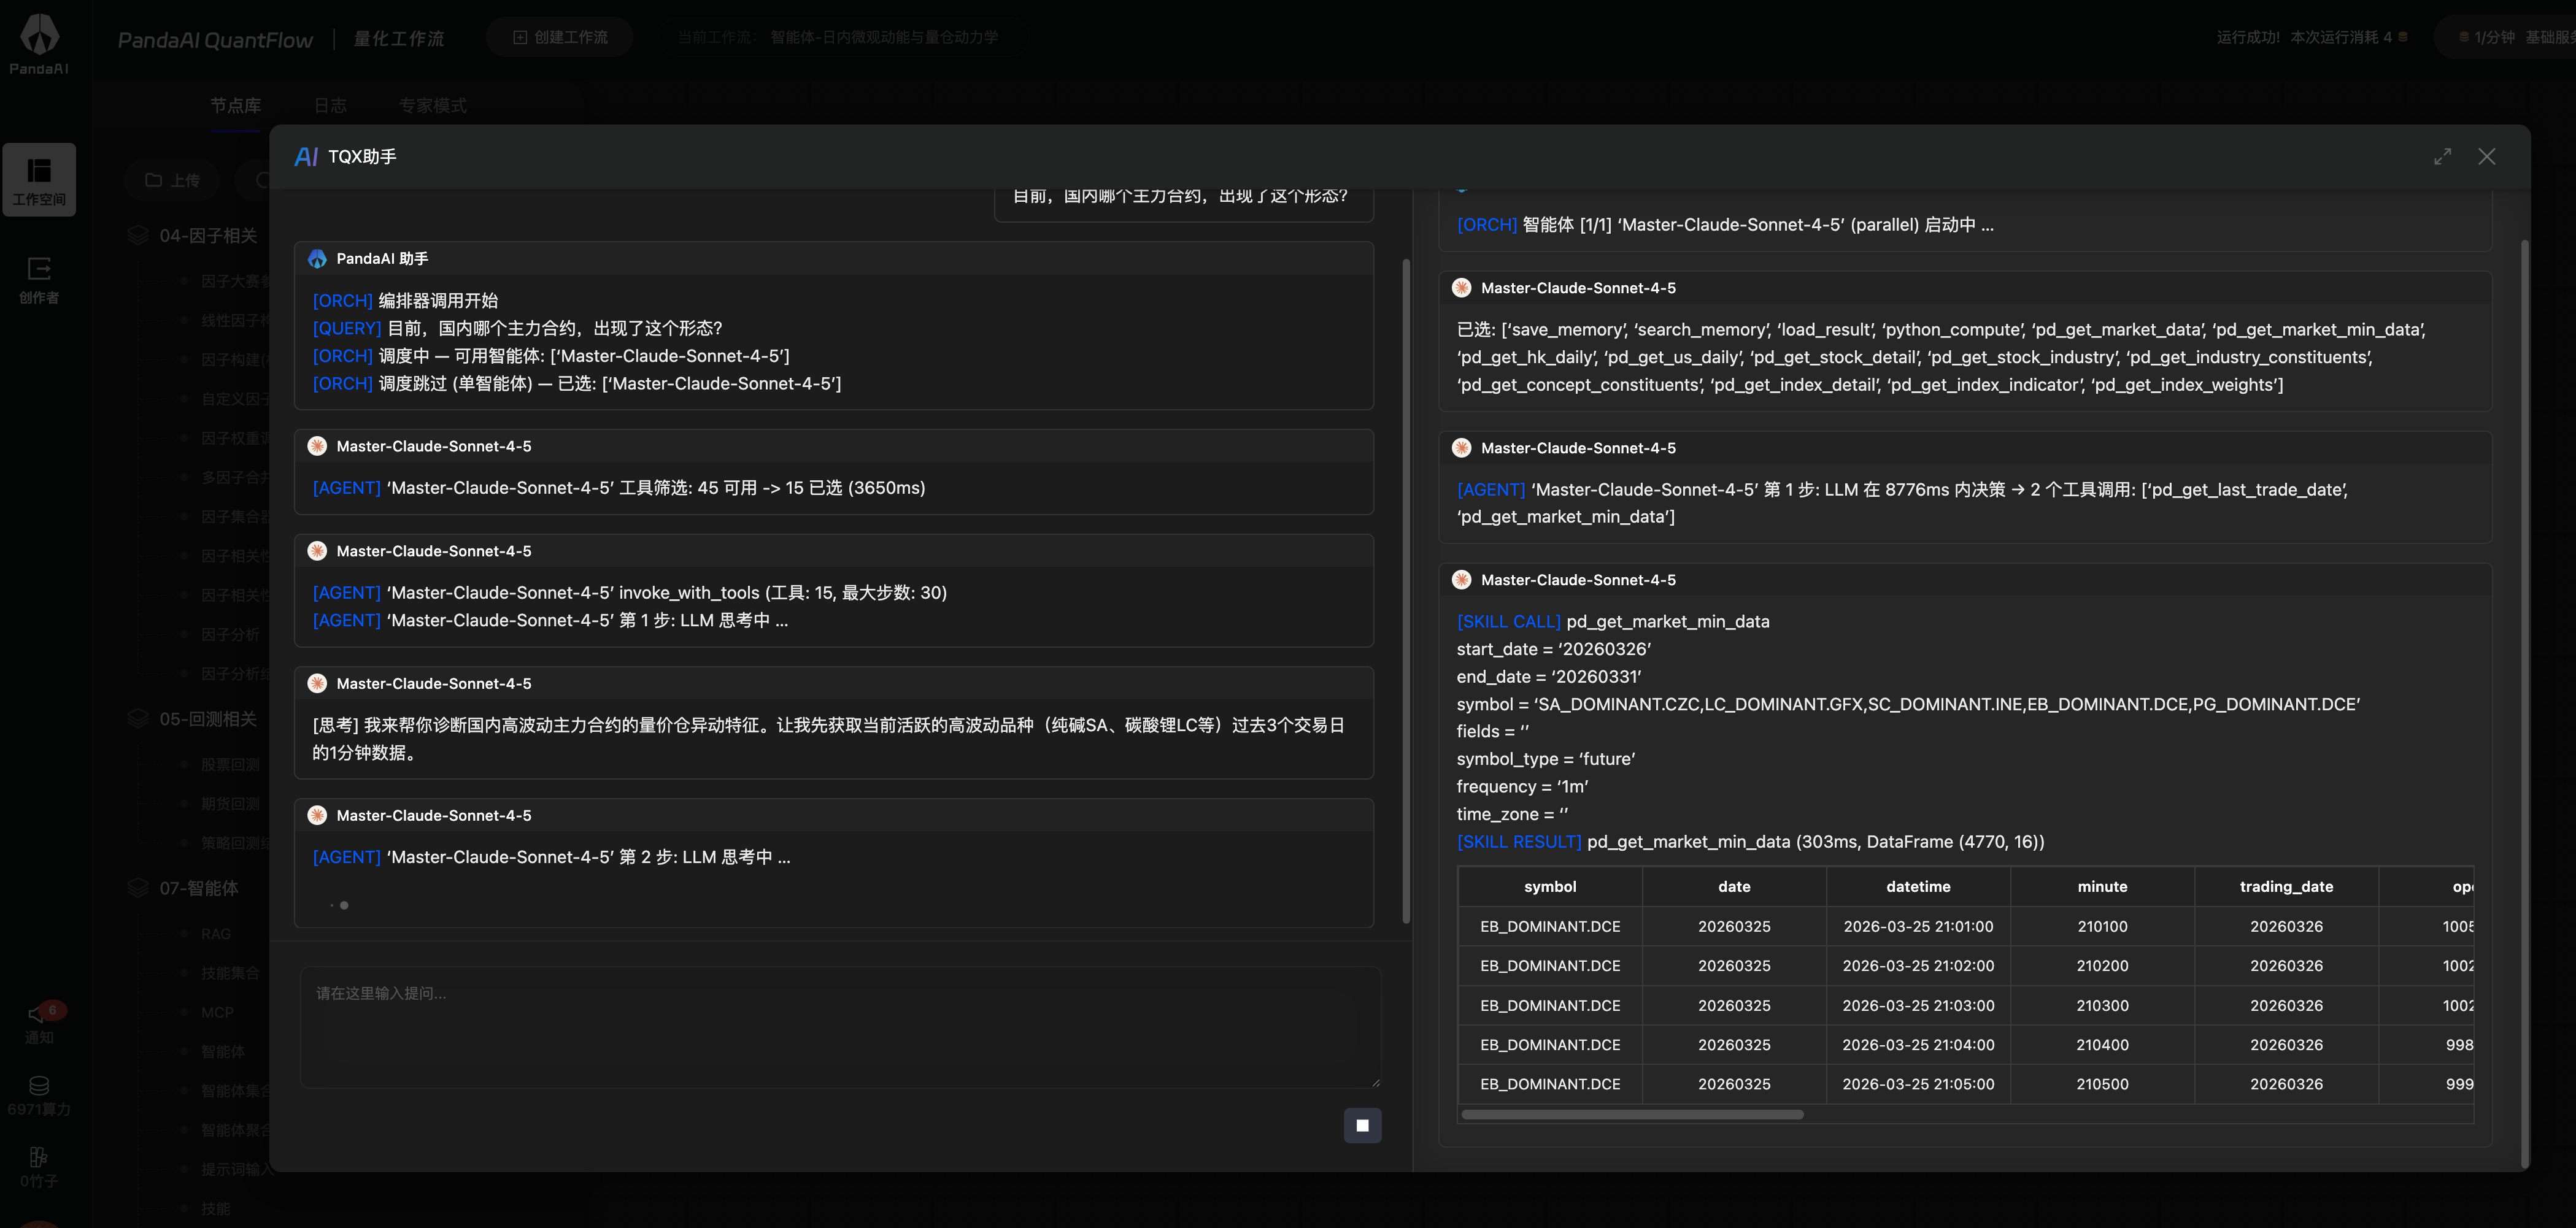Click the create workflow button
The image size is (2576, 1228).
(560, 37)
